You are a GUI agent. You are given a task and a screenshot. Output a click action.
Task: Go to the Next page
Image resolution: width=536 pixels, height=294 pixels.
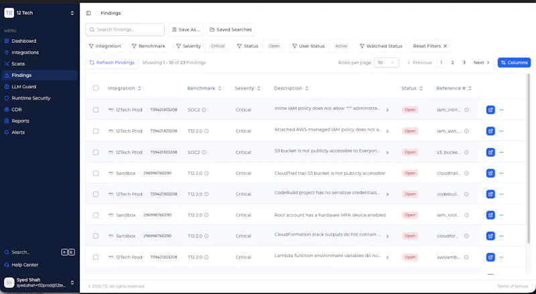tap(481, 62)
